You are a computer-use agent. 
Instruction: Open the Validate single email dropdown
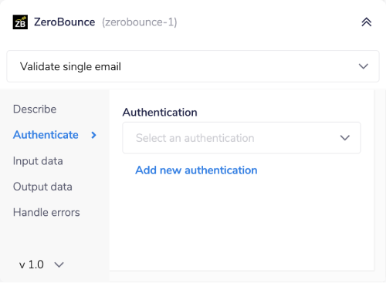click(193, 66)
